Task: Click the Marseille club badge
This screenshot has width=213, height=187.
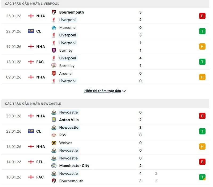Action: (54, 27)
